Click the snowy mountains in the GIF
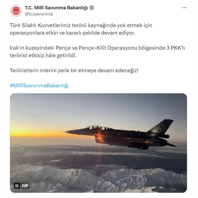 click(x=98, y=178)
